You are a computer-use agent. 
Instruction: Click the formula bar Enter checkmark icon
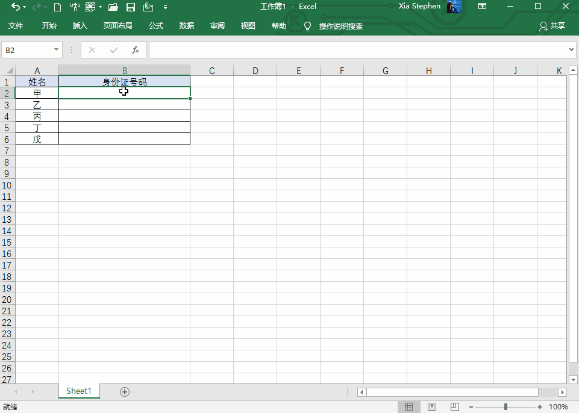114,50
